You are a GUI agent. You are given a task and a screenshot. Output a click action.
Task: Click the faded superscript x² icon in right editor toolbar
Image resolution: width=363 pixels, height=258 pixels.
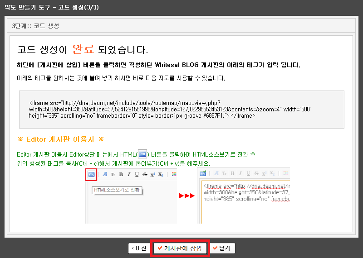pos(265,173)
